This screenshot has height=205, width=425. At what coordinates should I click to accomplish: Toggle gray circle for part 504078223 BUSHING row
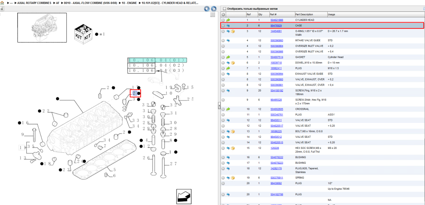pos(223,163)
